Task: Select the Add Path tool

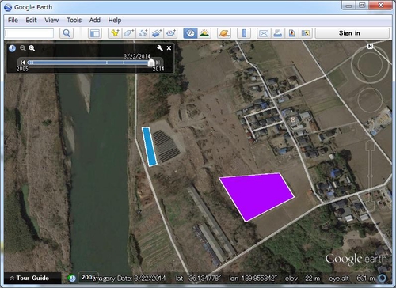Action: tap(143, 33)
